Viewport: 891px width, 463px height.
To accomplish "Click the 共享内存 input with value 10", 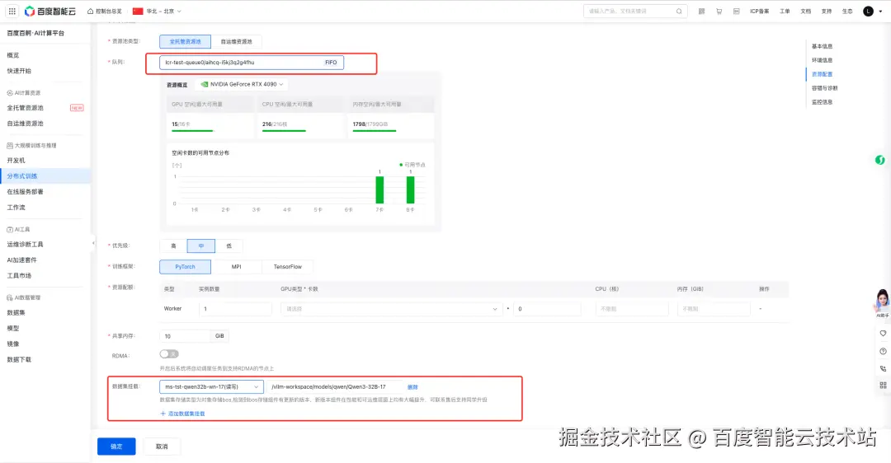I will (x=185, y=336).
